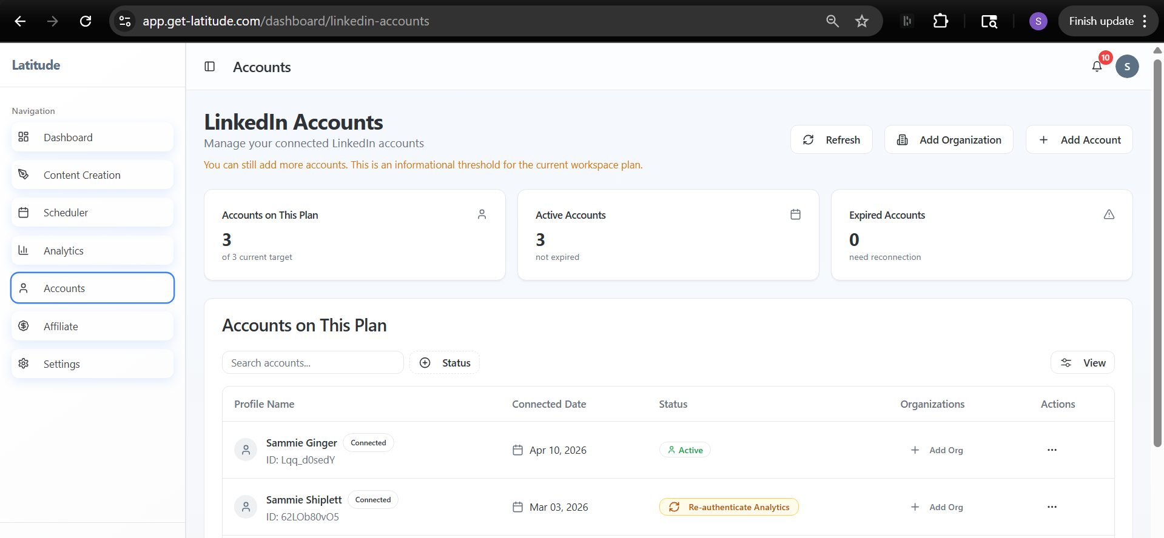This screenshot has width=1164, height=538.
Task: Click the user avatar in the page header
Action: pyautogui.click(x=1127, y=67)
